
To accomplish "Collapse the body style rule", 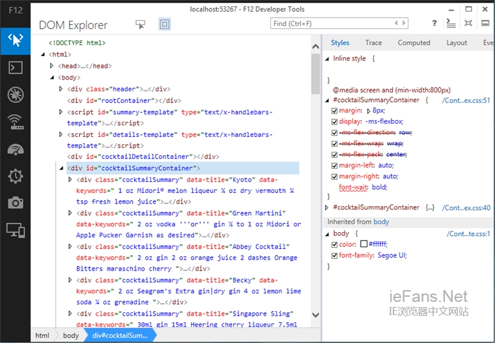I will (327, 234).
